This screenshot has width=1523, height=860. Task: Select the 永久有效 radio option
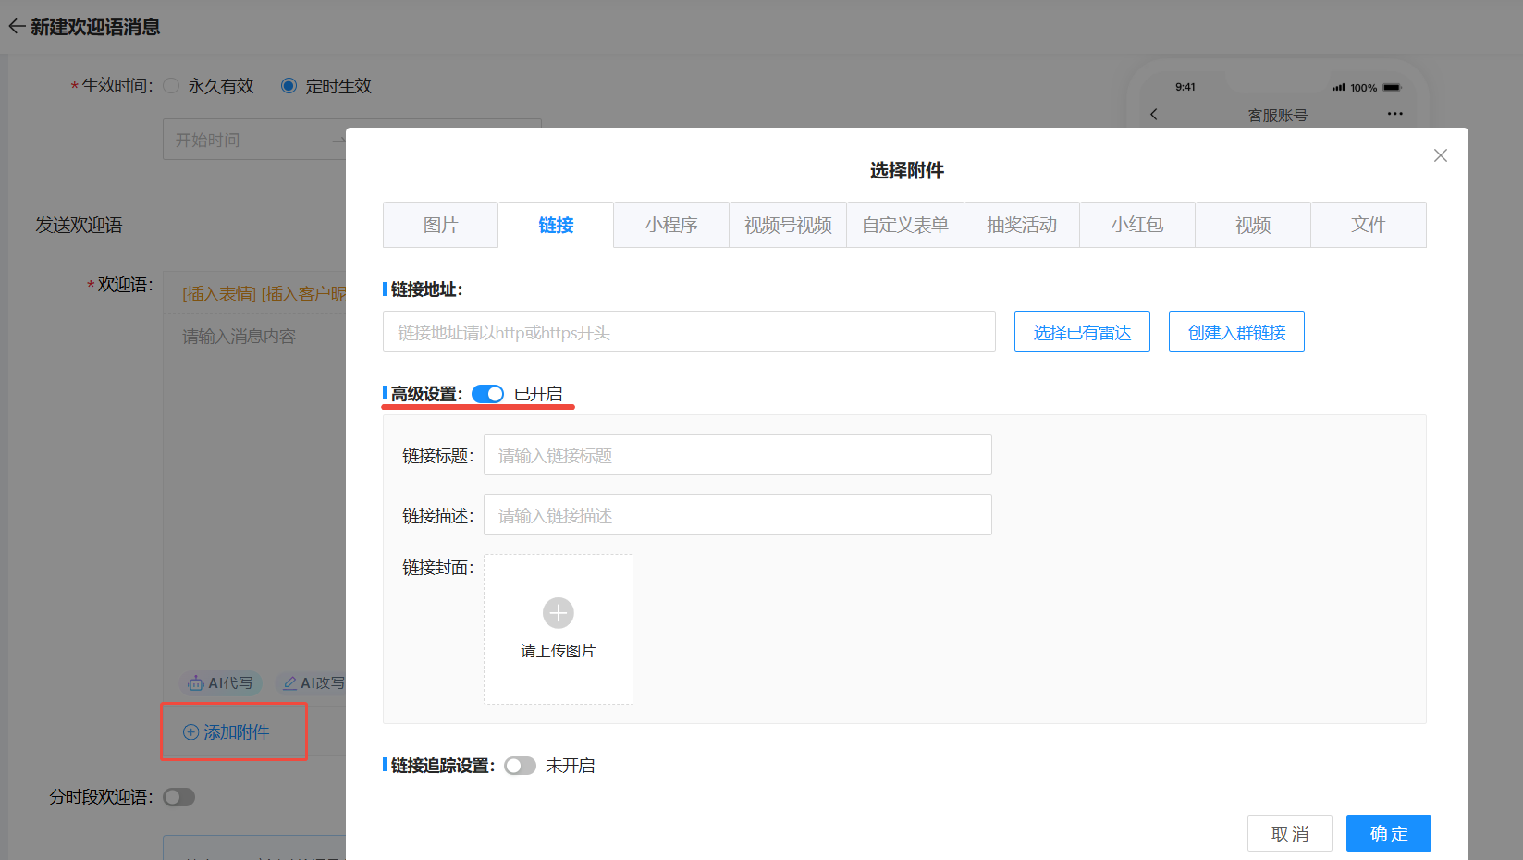(x=171, y=86)
